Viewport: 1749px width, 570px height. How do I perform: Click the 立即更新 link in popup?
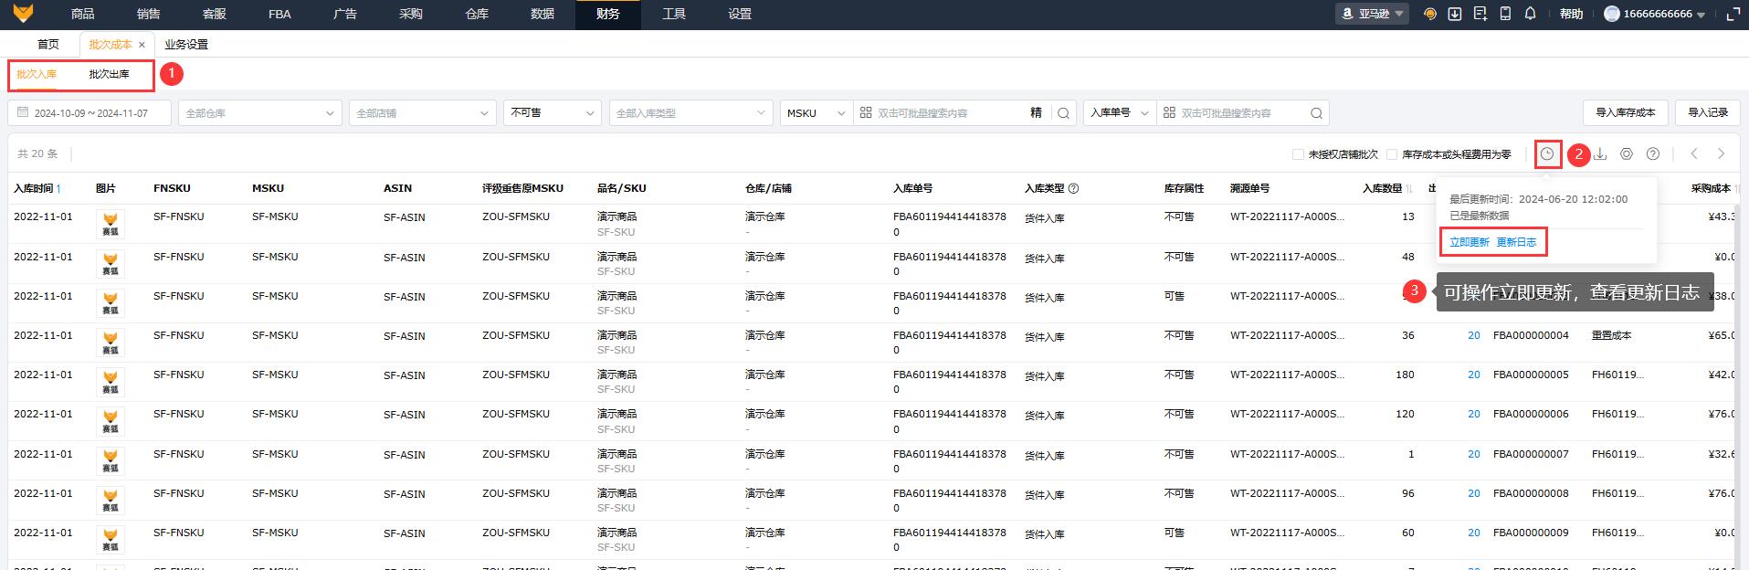point(1469,242)
